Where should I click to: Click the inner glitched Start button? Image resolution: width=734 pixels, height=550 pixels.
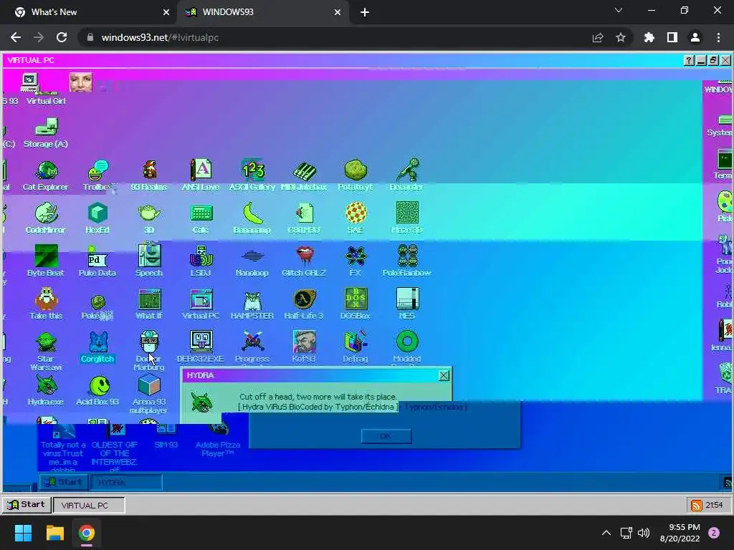pos(64,482)
